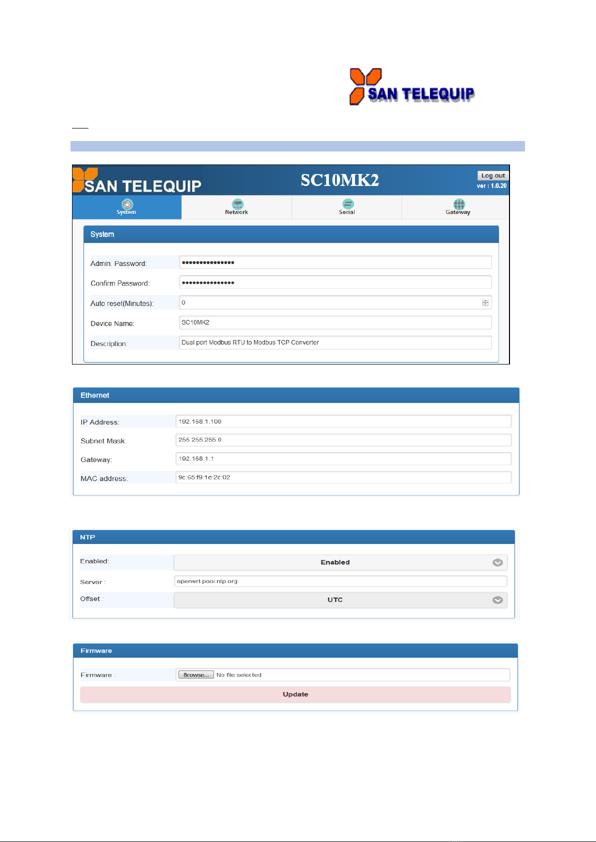Viewport: 596px width, 842px height.
Task: Click the Ethernet Gateway field
Action: point(343,458)
